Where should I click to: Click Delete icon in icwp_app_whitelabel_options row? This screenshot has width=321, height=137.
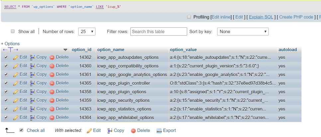point(52,117)
